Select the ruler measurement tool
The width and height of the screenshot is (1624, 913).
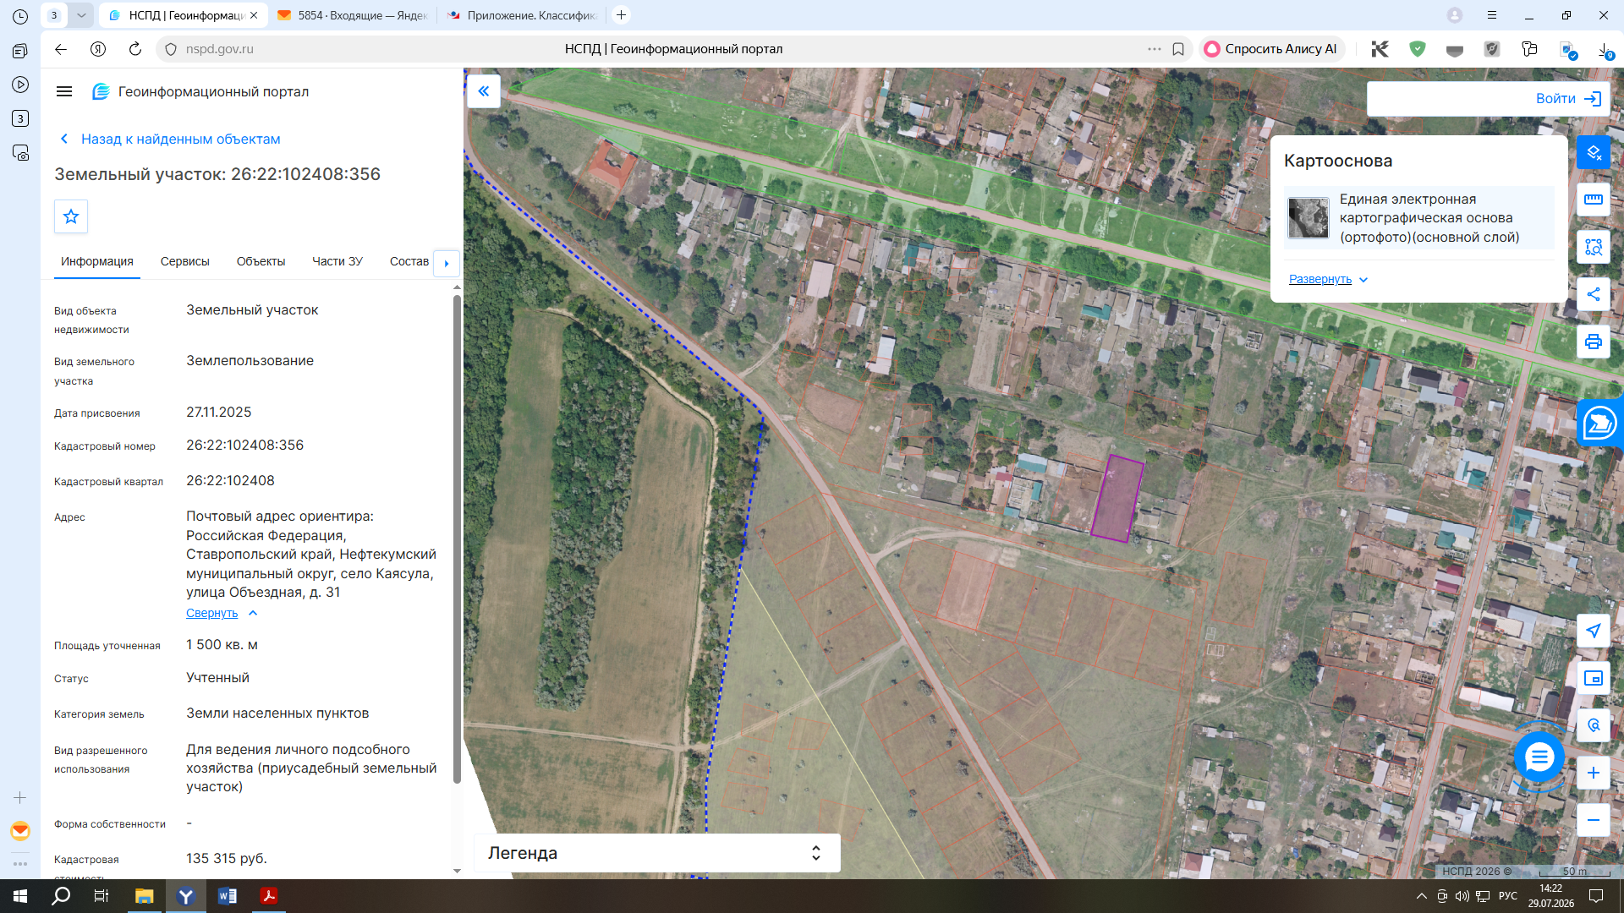click(x=1594, y=200)
